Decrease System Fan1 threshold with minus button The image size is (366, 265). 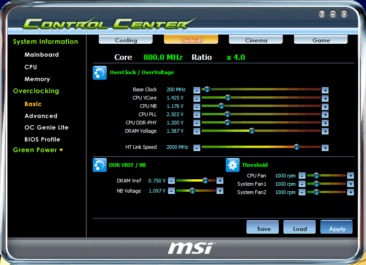tap(302, 184)
